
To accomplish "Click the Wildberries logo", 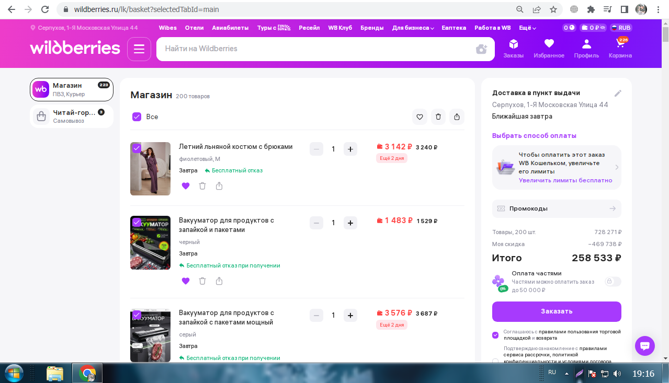I will 75,48.
